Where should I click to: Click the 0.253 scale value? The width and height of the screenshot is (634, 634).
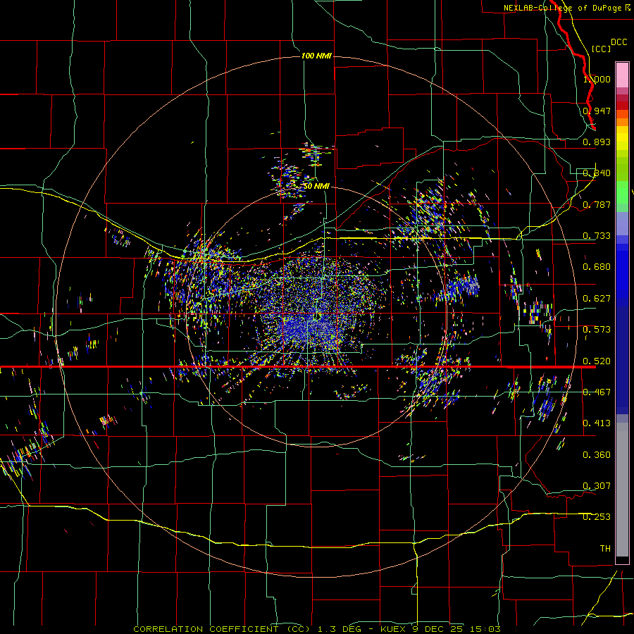[x=597, y=517]
